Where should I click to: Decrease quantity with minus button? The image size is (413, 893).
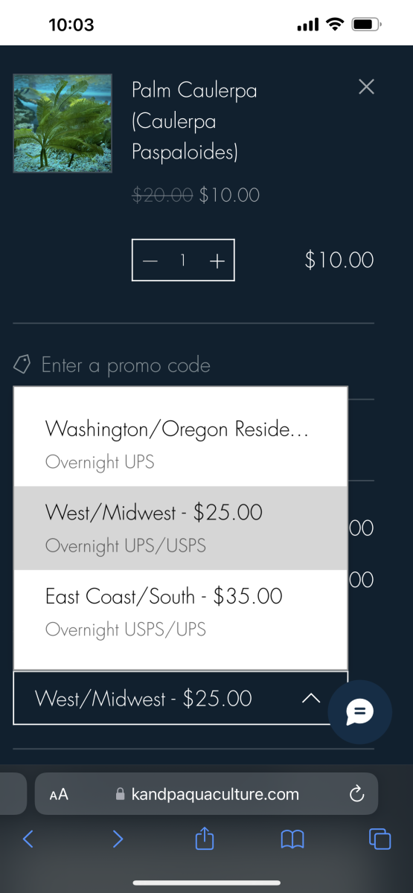click(150, 261)
